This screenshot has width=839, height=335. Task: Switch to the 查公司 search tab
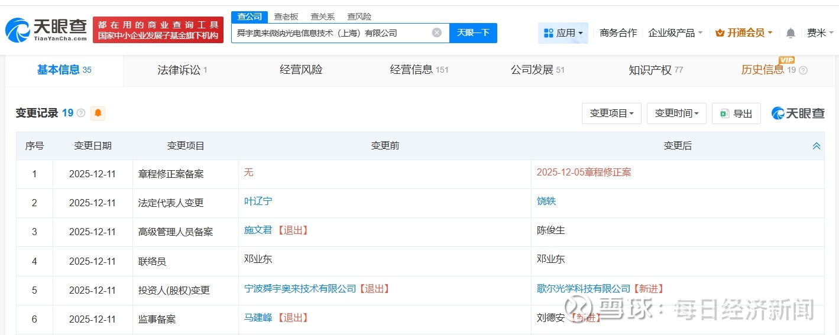250,17
